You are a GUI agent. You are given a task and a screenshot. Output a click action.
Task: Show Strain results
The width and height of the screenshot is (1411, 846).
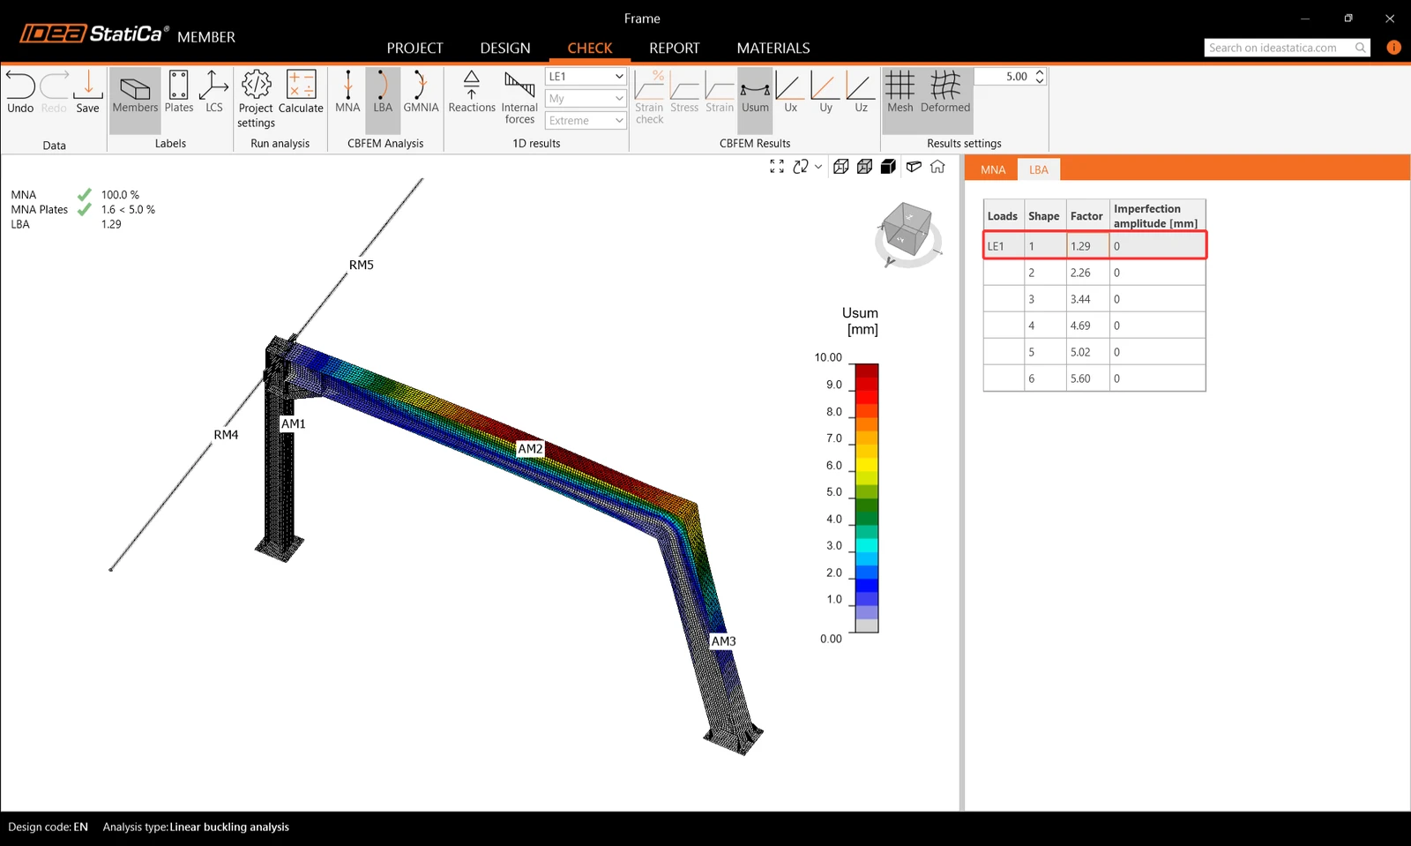pos(720,92)
